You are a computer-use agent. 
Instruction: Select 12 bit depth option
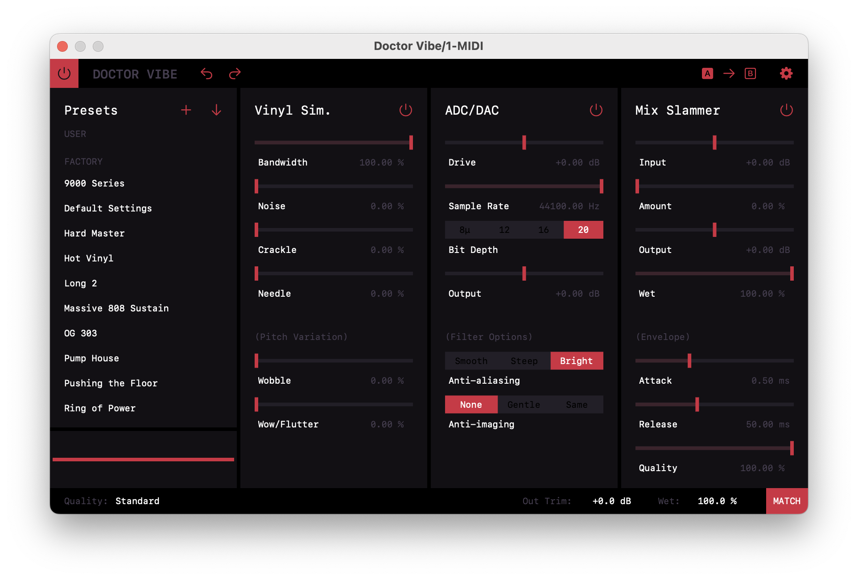click(504, 230)
